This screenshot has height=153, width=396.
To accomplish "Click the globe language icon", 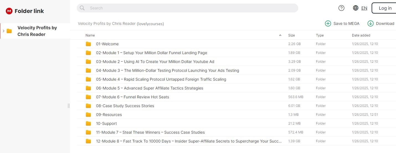I will 356,8.
